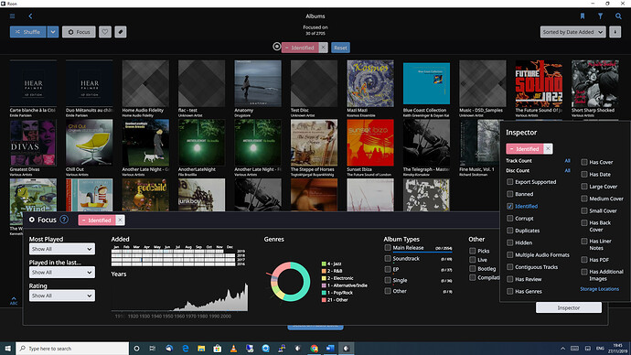Check Soundtrack album type
Viewport: 631px width, 355px height.
[388, 258]
